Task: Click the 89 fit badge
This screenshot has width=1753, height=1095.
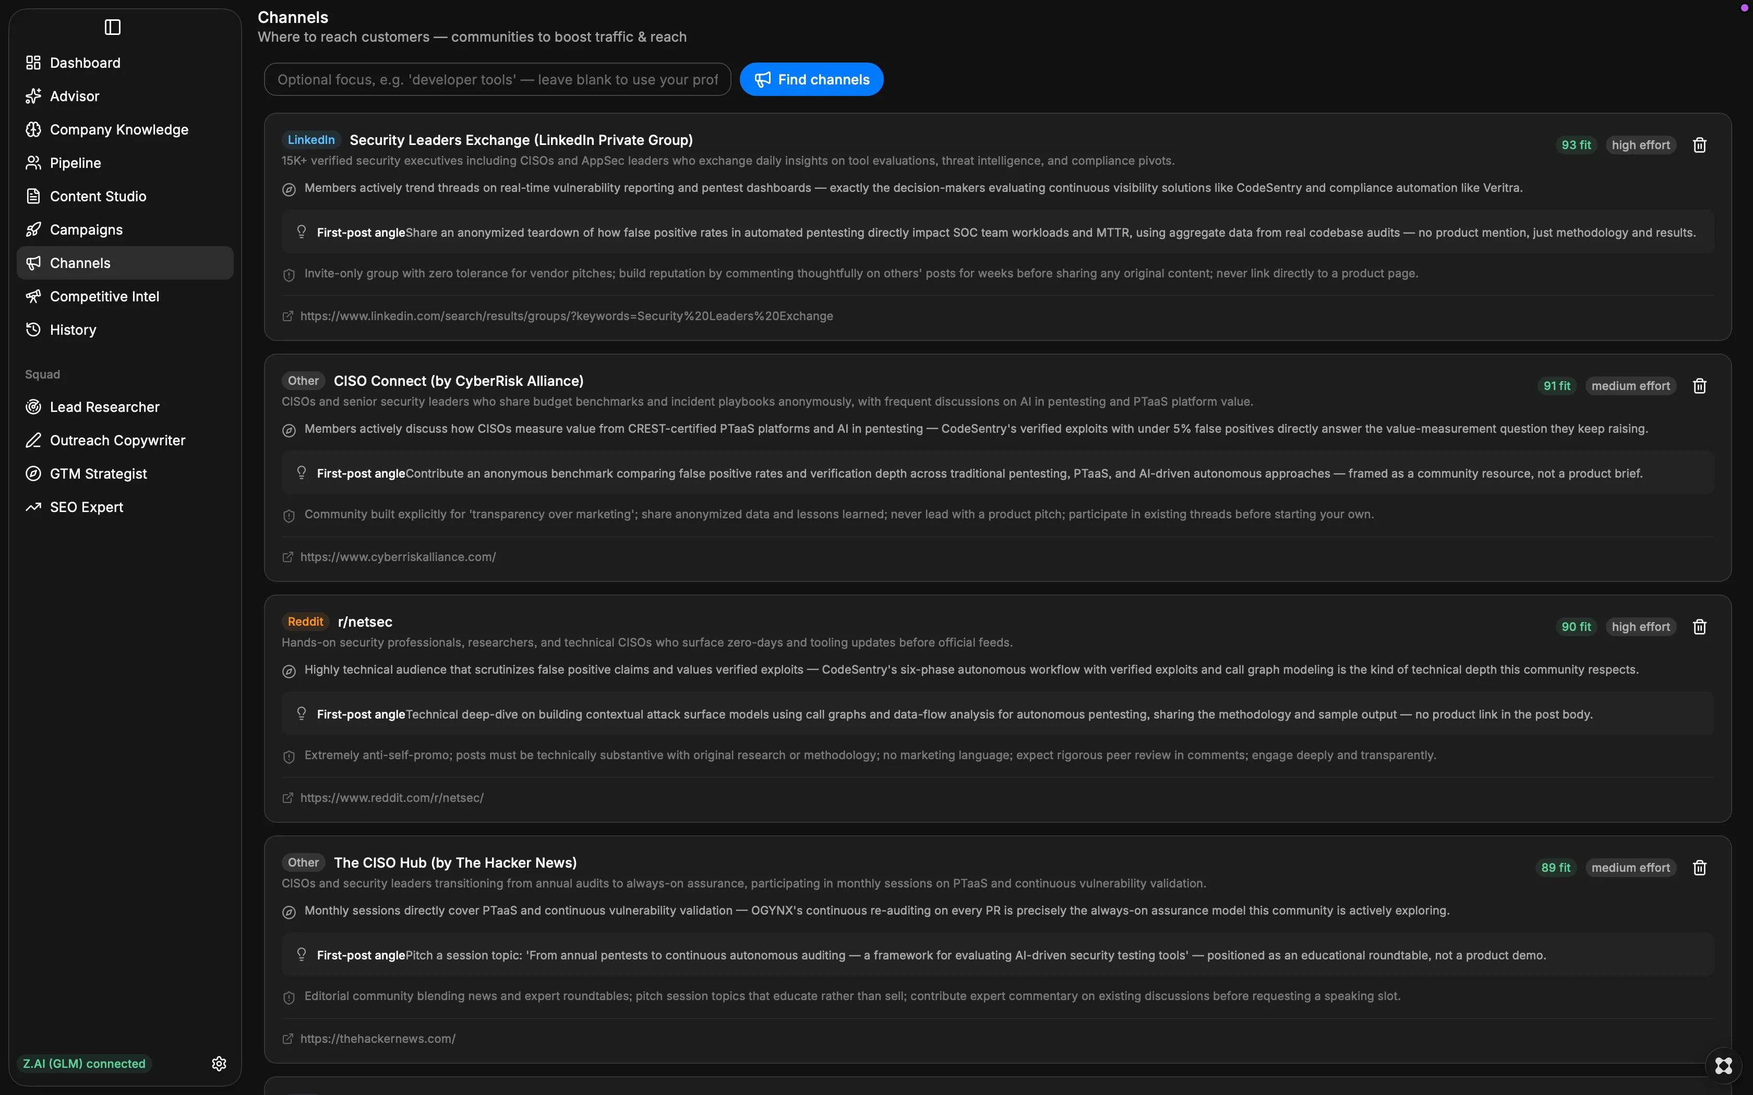Action: coord(1555,868)
